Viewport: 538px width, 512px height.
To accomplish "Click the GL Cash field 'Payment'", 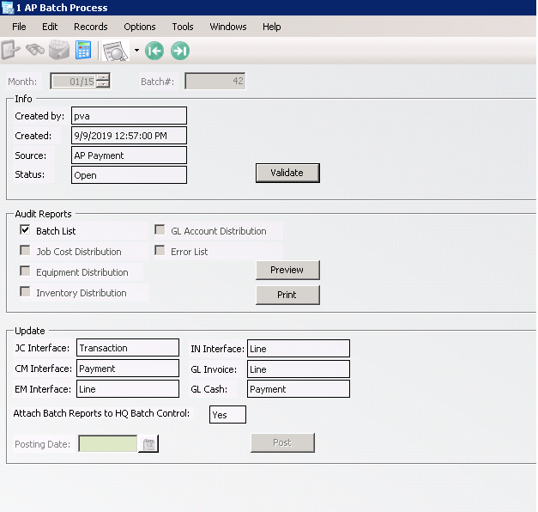I will tap(299, 389).
